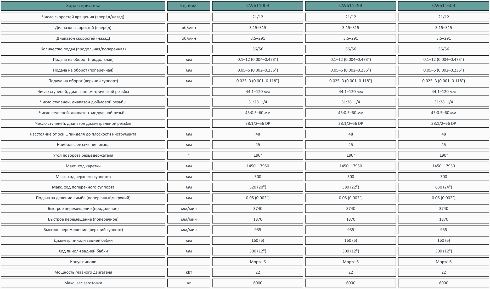Image resolution: width=490 pixels, height=289 pixels.
Task: Click the Ед. изм. header cell
Action: click(x=189, y=6)
